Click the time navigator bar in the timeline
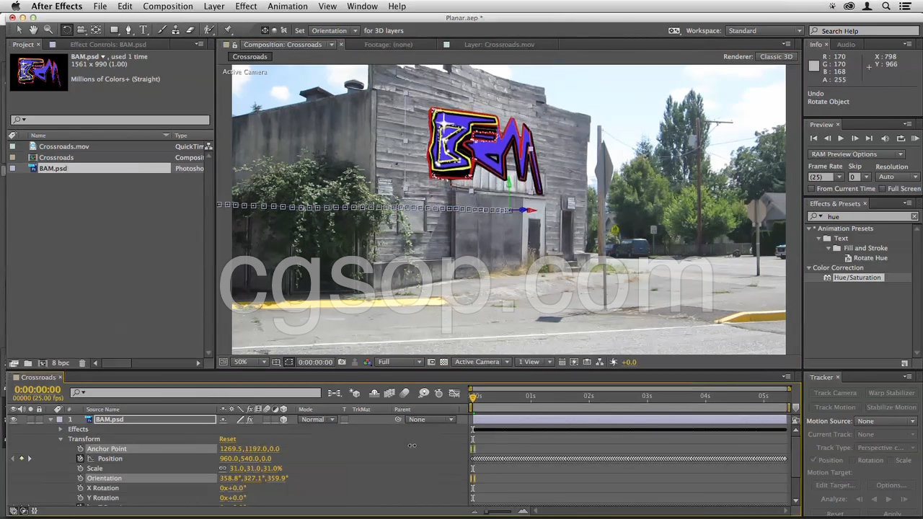923x519 pixels. 631,389
